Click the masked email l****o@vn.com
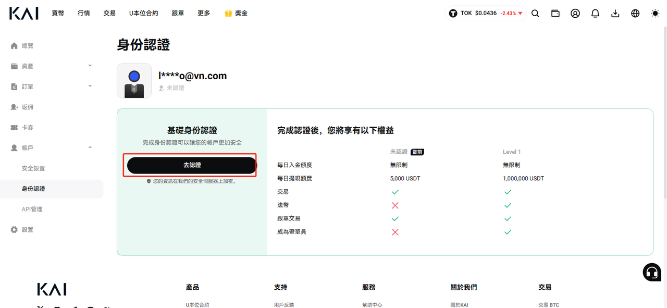Image resolution: width=667 pixels, height=308 pixels. [x=193, y=76]
